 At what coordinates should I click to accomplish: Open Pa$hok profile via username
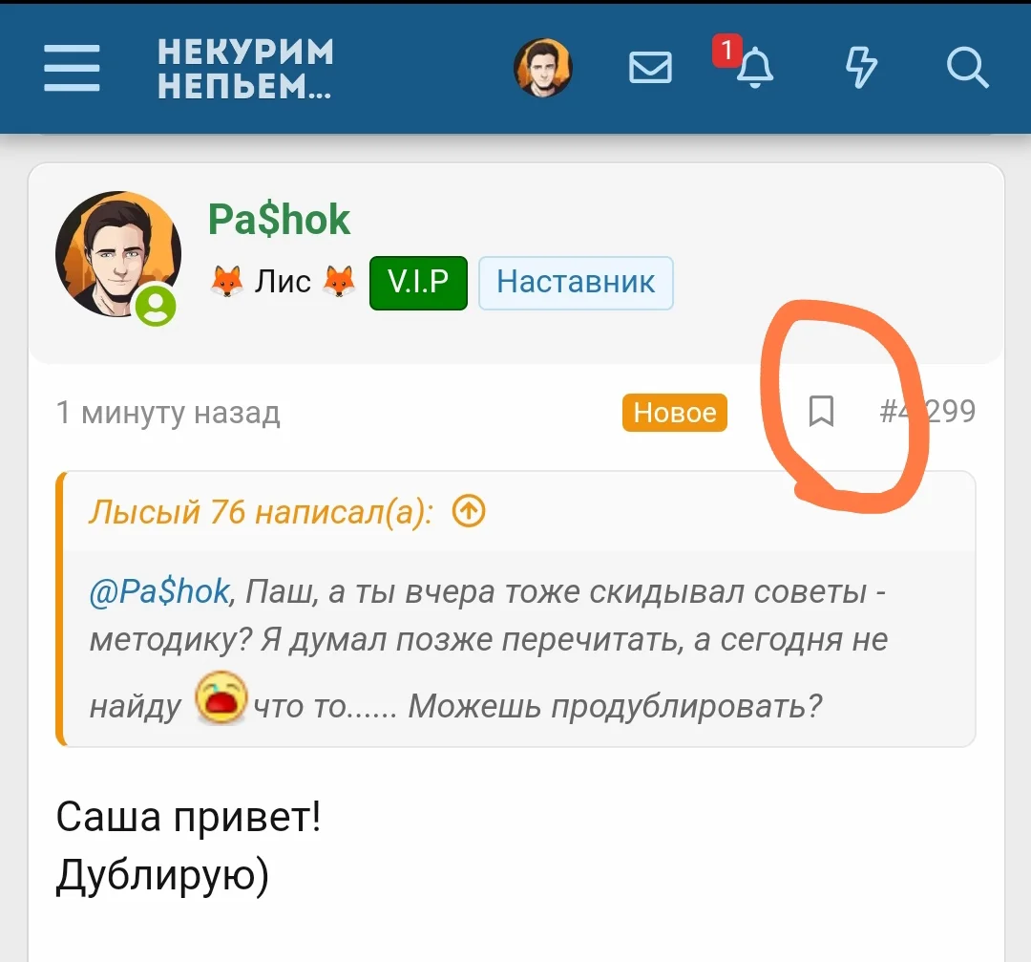click(x=279, y=219)
